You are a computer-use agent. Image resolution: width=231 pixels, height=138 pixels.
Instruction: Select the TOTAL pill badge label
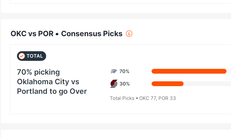click(31, 56)
